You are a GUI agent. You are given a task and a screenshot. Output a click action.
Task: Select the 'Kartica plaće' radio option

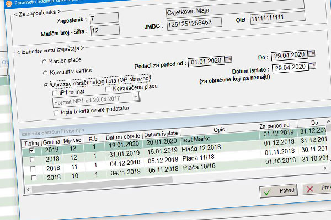45,62
